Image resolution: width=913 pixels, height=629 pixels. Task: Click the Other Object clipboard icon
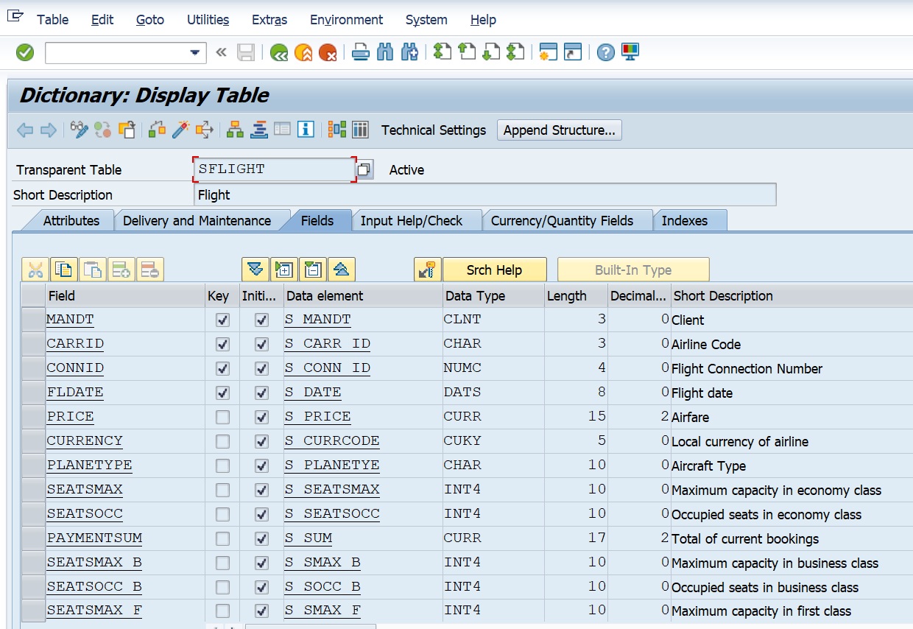click(x=127, y=130)
